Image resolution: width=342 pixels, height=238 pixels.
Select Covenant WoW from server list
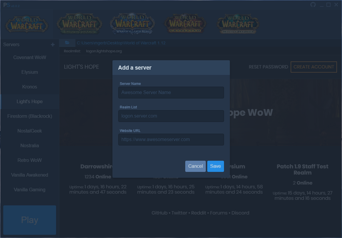click(30, 58)
